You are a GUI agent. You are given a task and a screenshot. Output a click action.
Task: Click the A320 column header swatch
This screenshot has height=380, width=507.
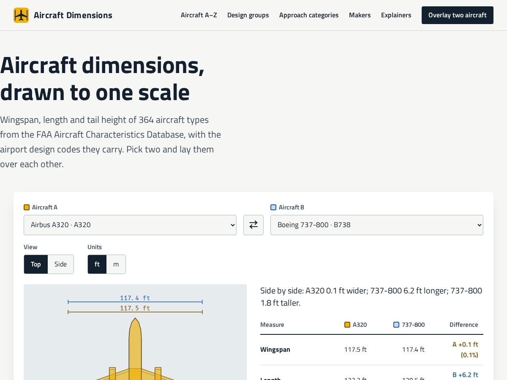(347, 325)
